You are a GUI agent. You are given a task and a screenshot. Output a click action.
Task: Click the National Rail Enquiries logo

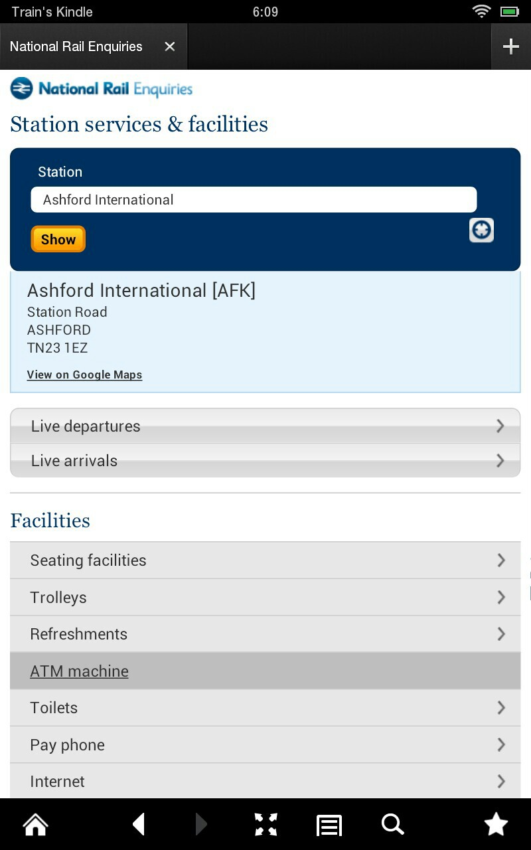click(x=101, y=88)
